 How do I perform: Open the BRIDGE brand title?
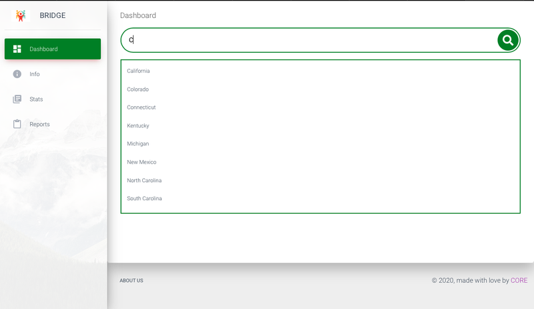tap(53, 15)
